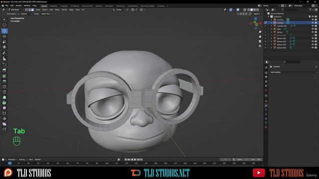319x179 pixels.
Task: Jump to first frame in timeline
Action: pos(126,160)
